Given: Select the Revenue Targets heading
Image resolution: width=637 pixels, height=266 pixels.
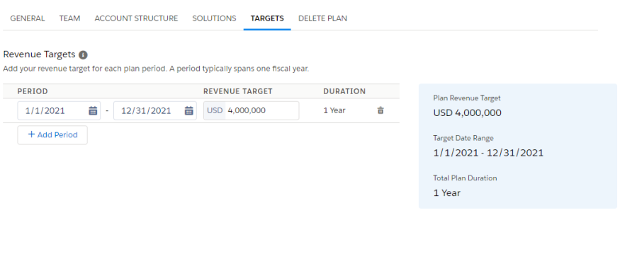Looking at the screenshot, I should [40, 54].
